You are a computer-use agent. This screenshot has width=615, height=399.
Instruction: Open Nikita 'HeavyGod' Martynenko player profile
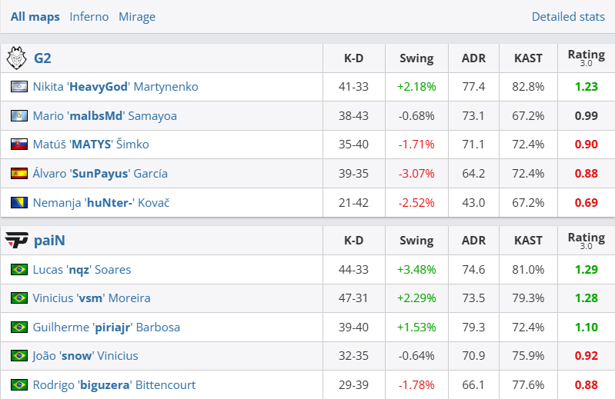[x=115, y=87]
